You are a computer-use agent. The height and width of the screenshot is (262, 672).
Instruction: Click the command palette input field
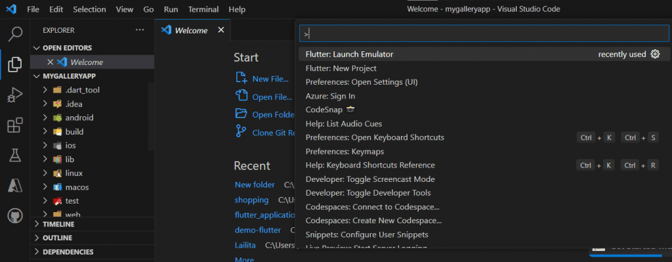[484, 33]
